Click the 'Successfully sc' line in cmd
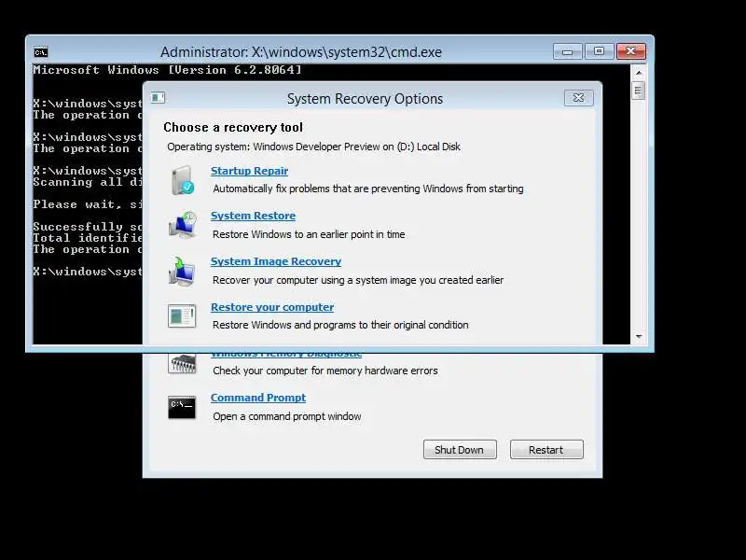 point(88,227)
